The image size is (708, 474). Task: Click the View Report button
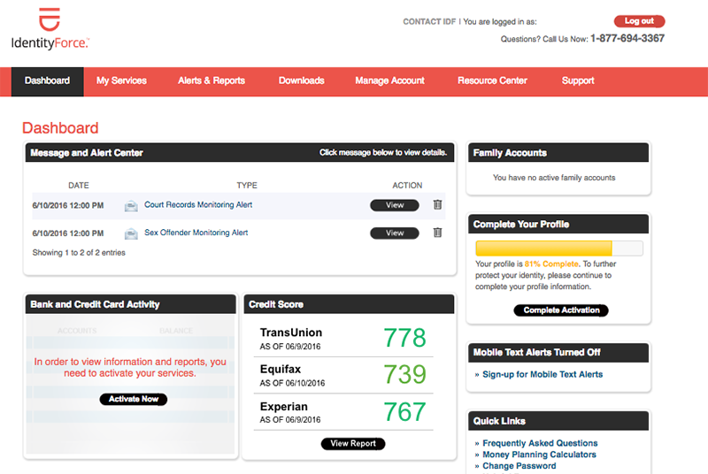(352, 444)
